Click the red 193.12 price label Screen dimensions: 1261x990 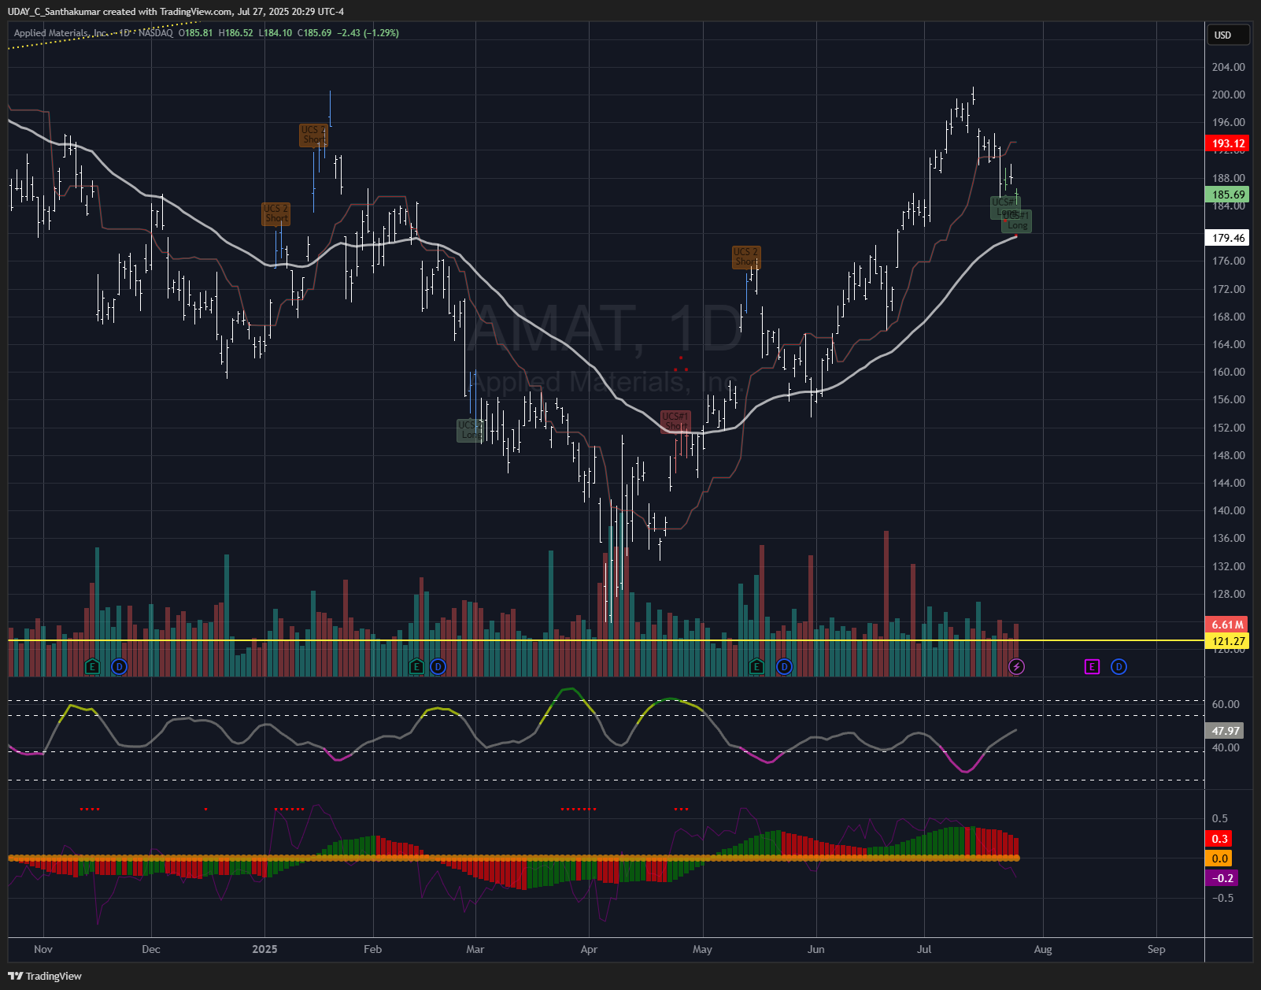(x=1228, y=143)
